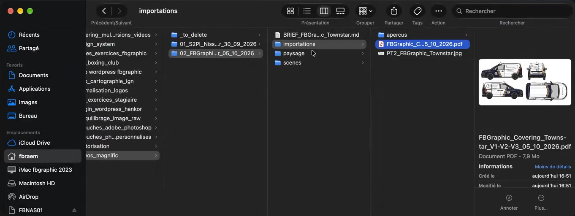Open Partagé in the sidebar
Screen dimensions: 575x216
(43, 48)
